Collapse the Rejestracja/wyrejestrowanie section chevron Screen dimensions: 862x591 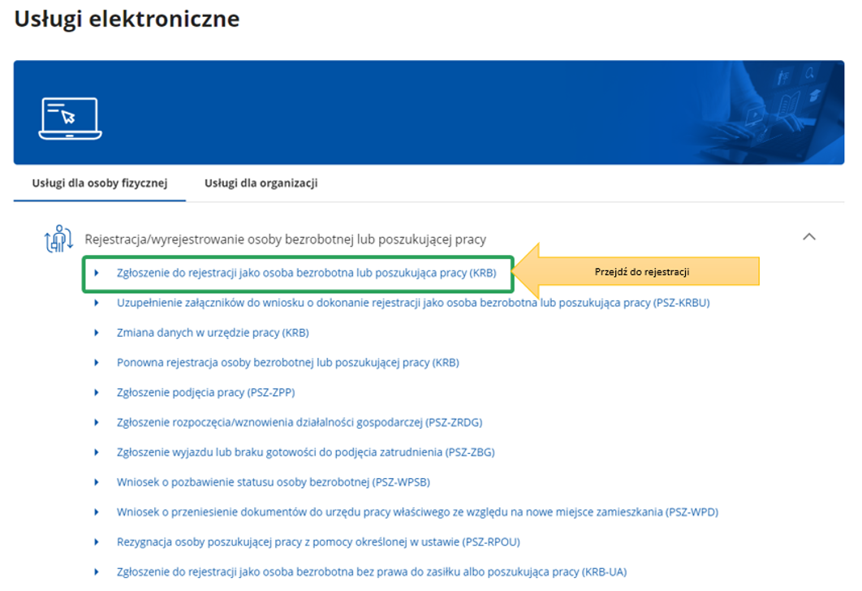click(808, 237)
